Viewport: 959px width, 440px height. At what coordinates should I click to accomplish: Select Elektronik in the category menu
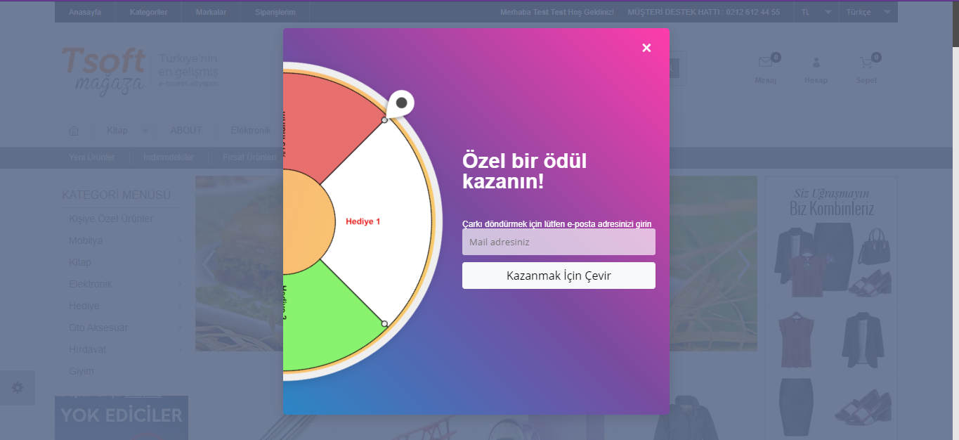pos(91,284)
